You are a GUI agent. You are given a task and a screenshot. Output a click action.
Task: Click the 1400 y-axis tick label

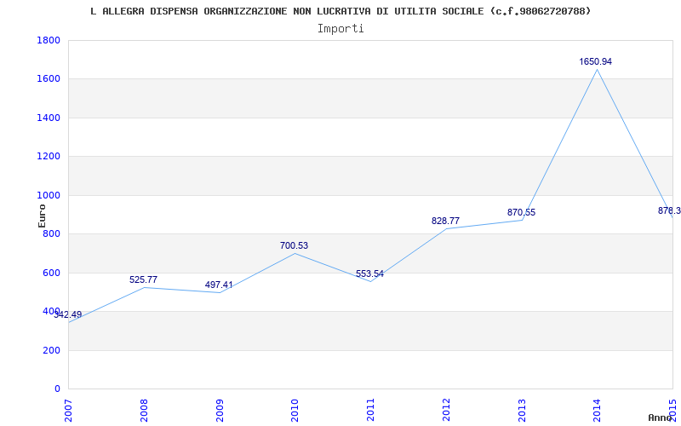coord(49,118)
